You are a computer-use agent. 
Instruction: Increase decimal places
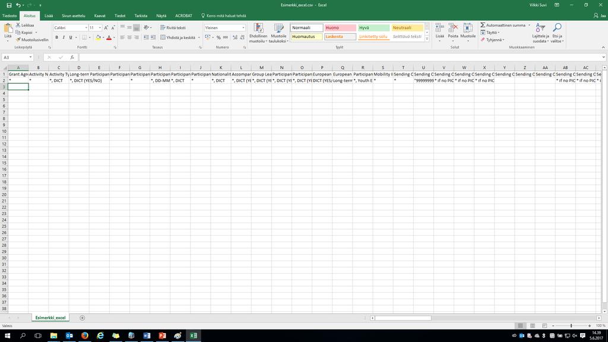pyautogui.click(x=235, y=37)
